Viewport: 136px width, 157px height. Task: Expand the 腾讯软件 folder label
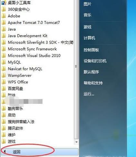pyautogui.click(x=15, y=128)
